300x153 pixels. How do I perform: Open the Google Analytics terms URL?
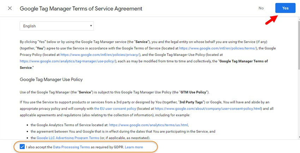149,125
